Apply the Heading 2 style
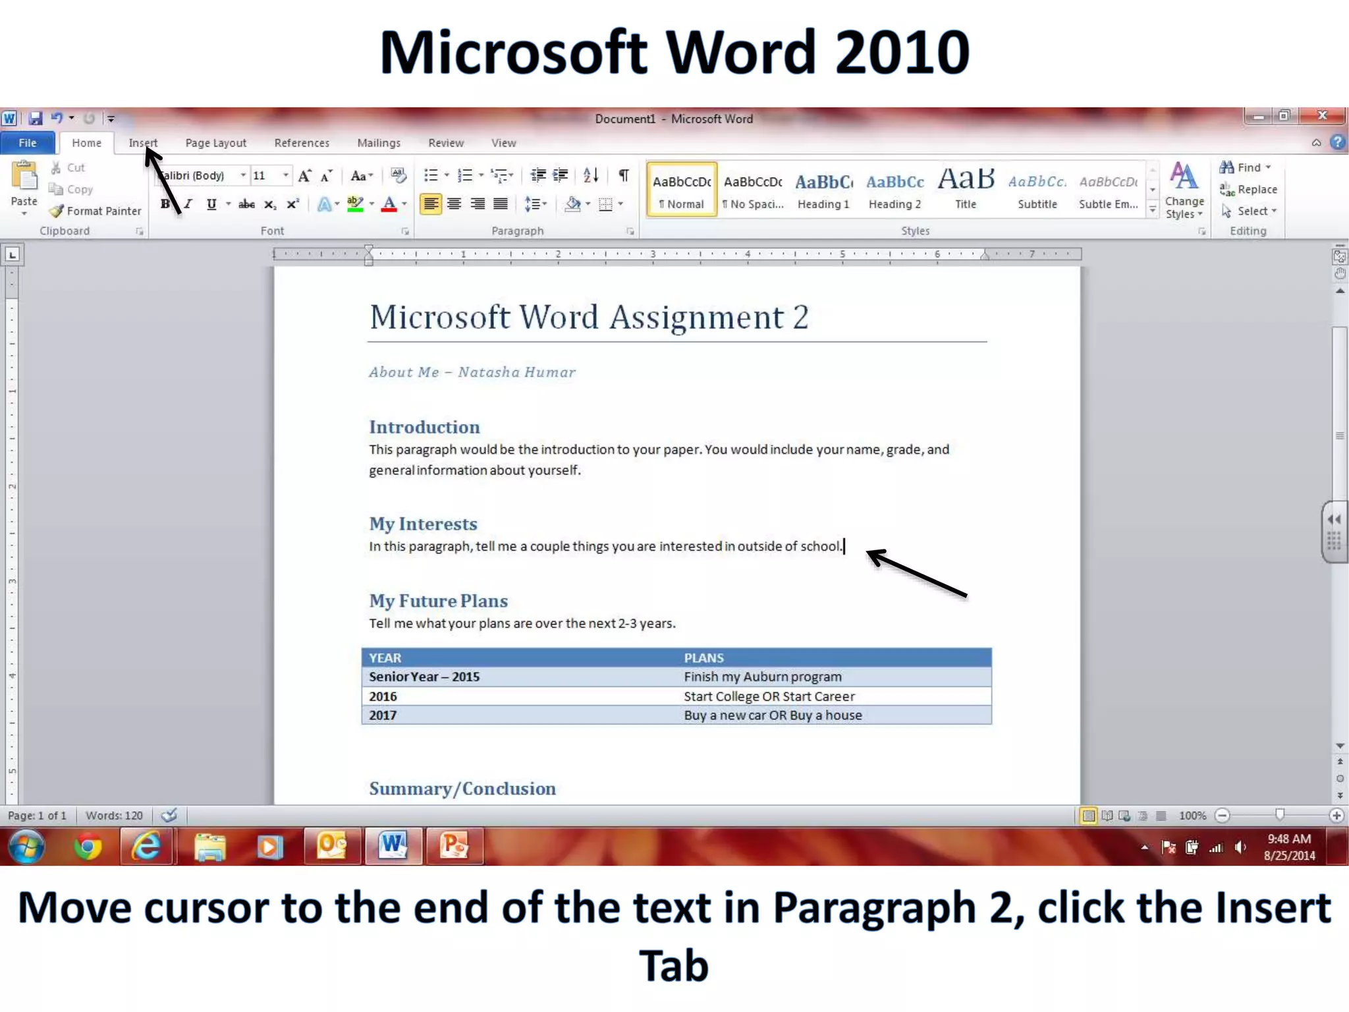 click(x=895, y=190)
